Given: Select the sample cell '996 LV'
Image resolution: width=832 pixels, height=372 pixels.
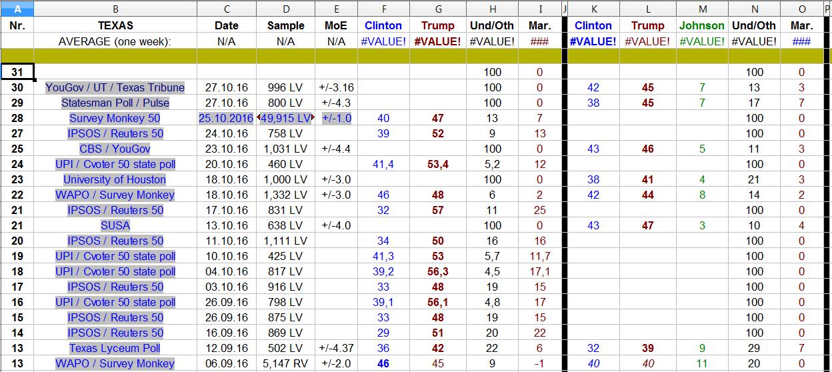Looking at the screenshot, I should 286,87.
